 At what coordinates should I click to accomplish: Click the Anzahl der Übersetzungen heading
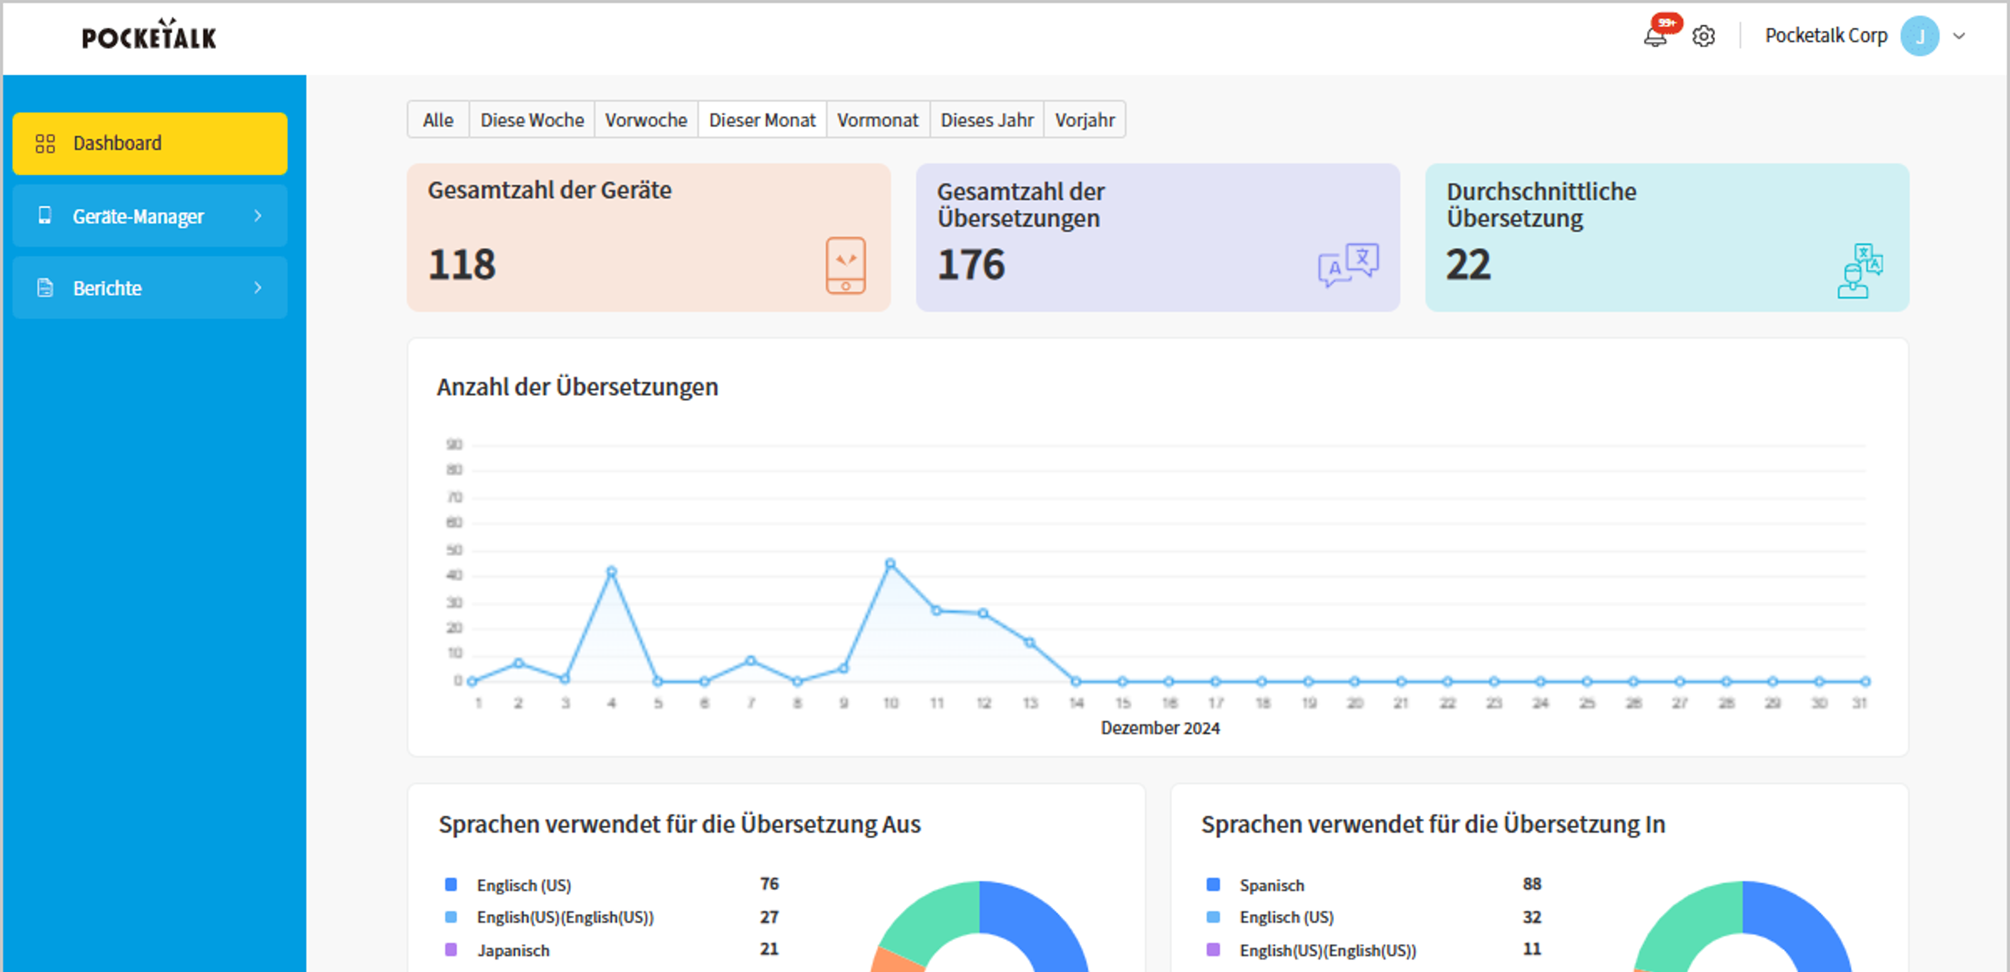pyautogui.click(x=577, y=387)
